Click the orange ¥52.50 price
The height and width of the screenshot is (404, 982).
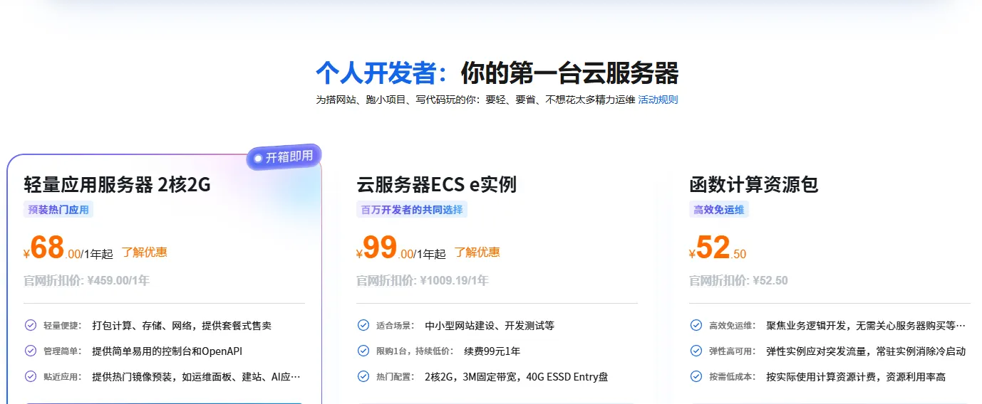(x=718, y=248)
